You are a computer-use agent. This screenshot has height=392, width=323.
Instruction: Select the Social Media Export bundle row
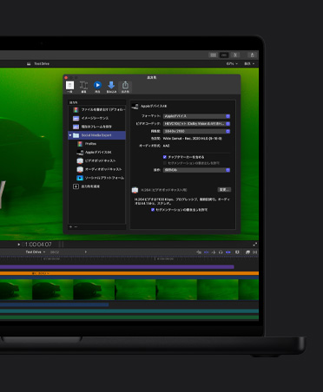[97, 135]
